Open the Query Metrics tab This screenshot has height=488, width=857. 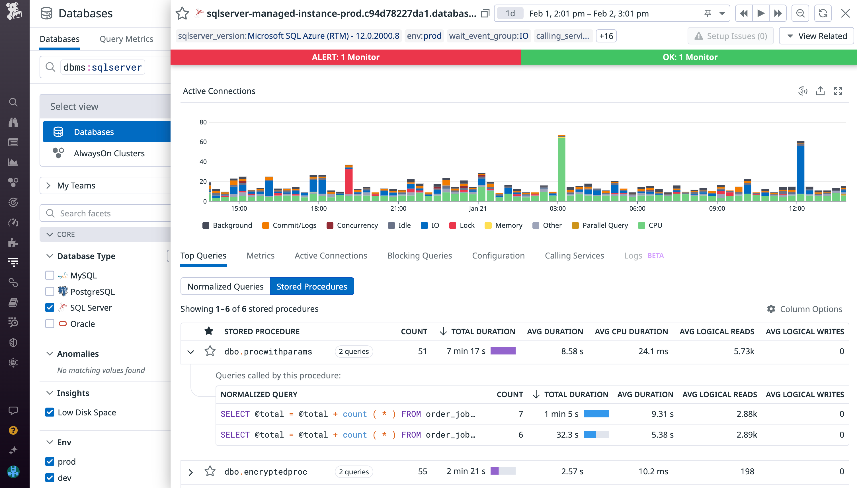click(126, 39)
